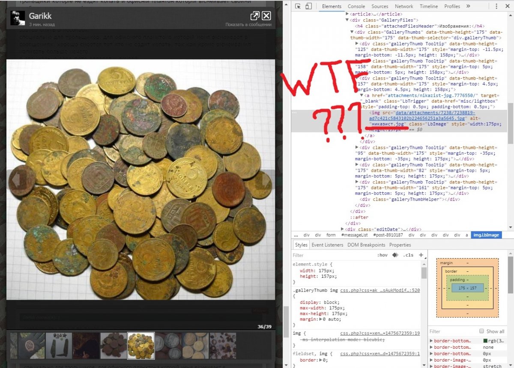Switch to the Elements tab
Screen dimensions: 514x368
coord(332,6)
